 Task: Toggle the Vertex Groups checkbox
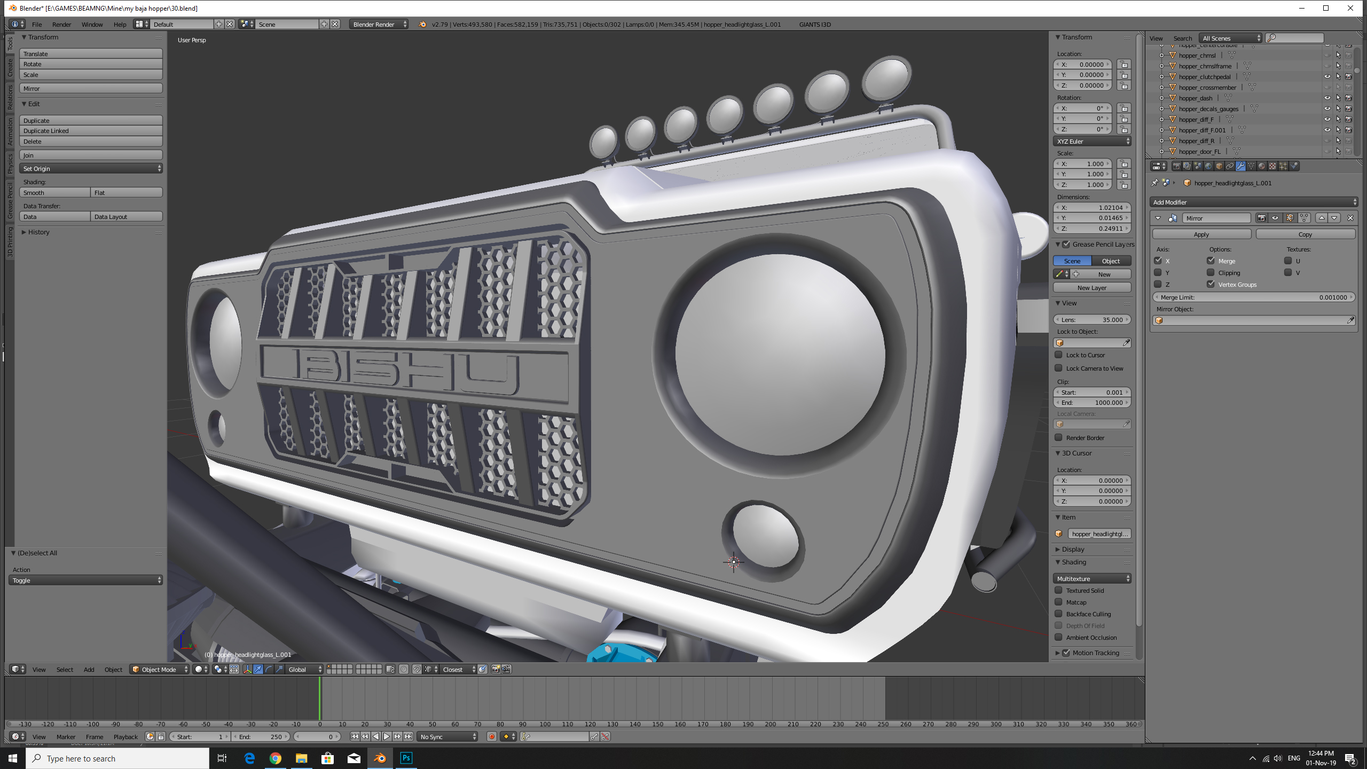coord(1211,284)
